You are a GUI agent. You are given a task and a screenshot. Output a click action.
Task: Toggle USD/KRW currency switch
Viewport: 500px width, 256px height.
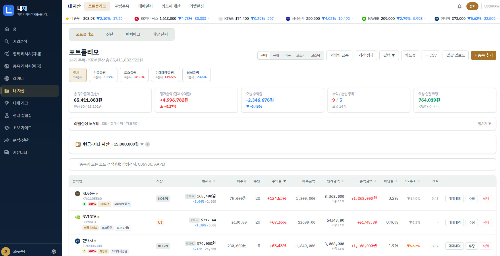pyautogui.click(x=491, y=6)
